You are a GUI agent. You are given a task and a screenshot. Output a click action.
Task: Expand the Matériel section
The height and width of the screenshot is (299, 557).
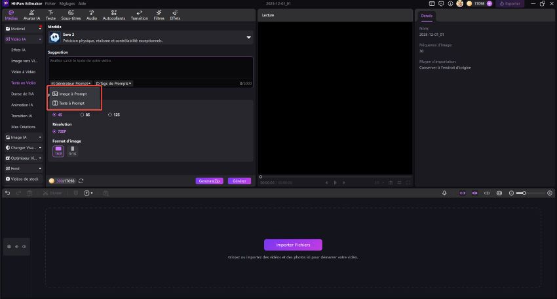[x=24, y=29]
